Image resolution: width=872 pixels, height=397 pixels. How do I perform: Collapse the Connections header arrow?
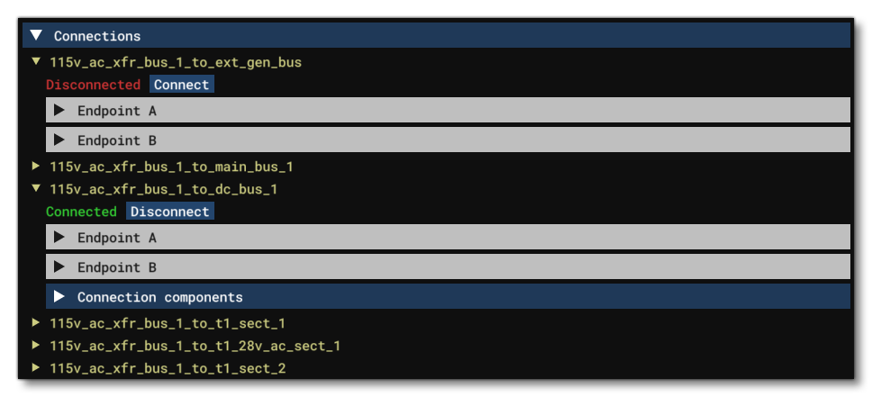point(36,36)
